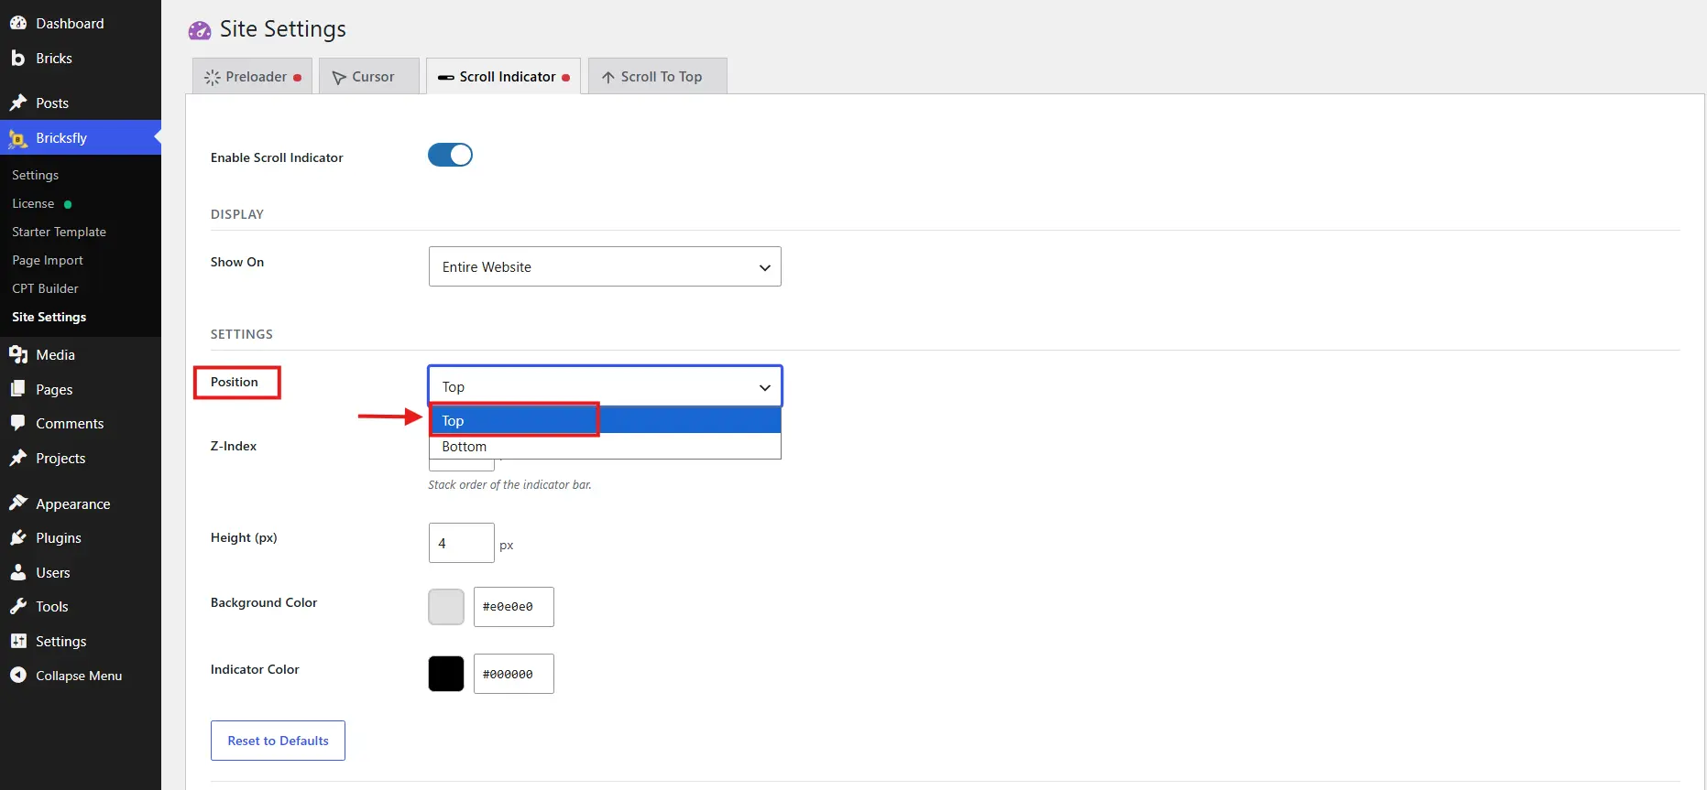The image size is (1707, 790).
Task: Switch to the Preloader tab
Action: [252, 76]
